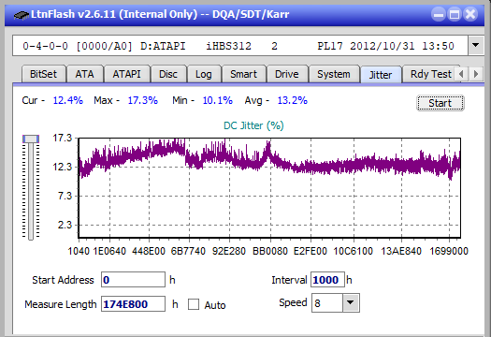Open the BitSet tab
Image resolution: width=491 pixels, height=337 pixels.
point(44,74)
